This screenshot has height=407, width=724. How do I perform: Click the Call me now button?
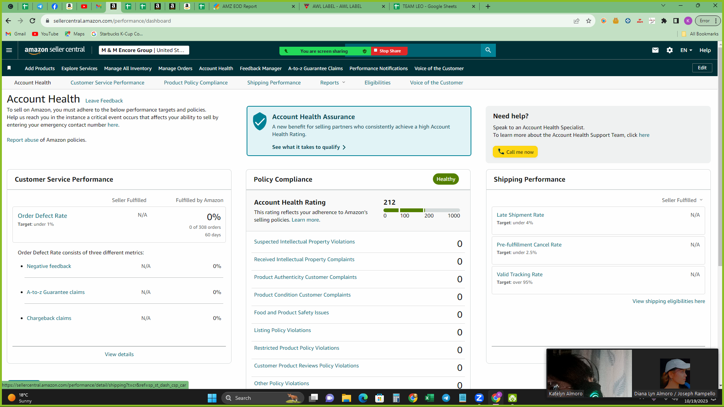pyautogui.click(x=515, y=152)
